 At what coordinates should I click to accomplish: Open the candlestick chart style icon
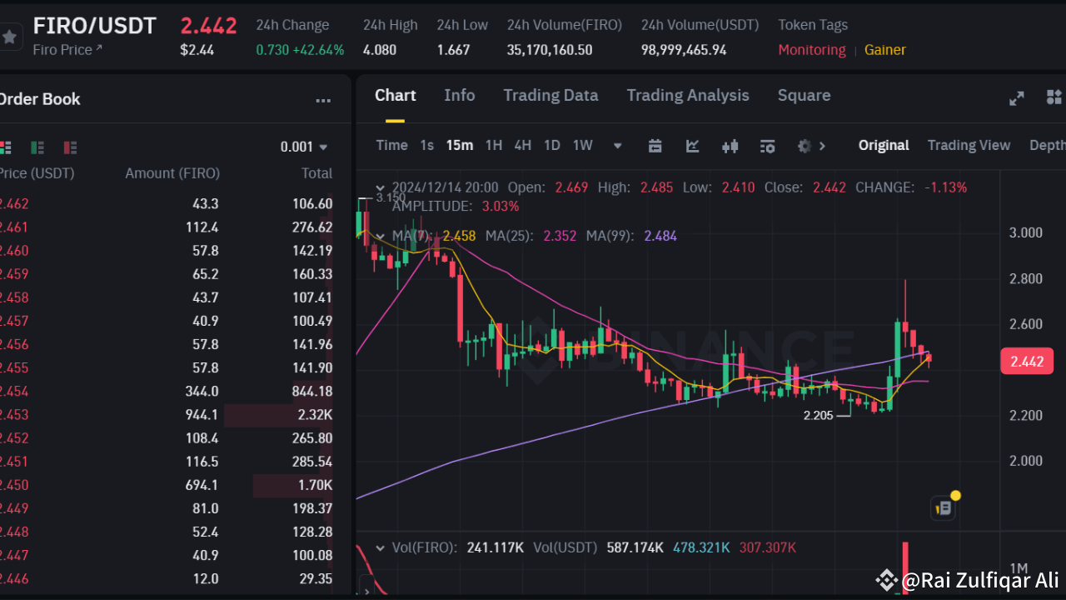point(730,146)
